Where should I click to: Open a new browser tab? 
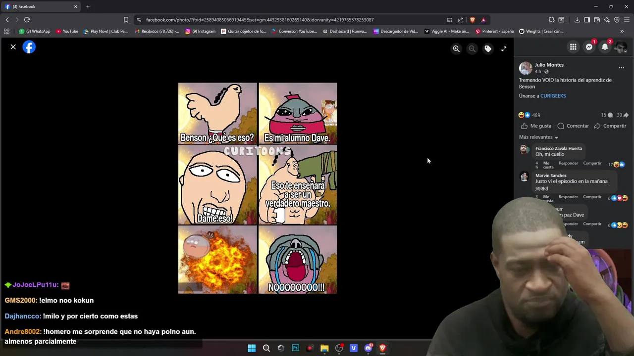tap(88, 6)
